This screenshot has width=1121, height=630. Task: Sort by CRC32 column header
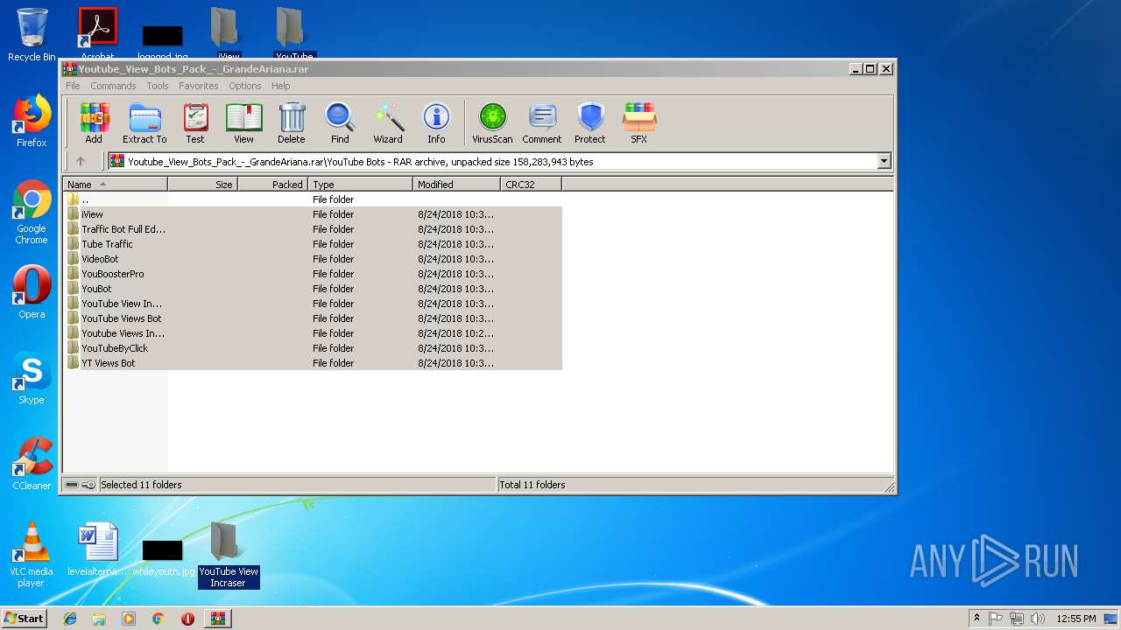(x=531, y=185)
